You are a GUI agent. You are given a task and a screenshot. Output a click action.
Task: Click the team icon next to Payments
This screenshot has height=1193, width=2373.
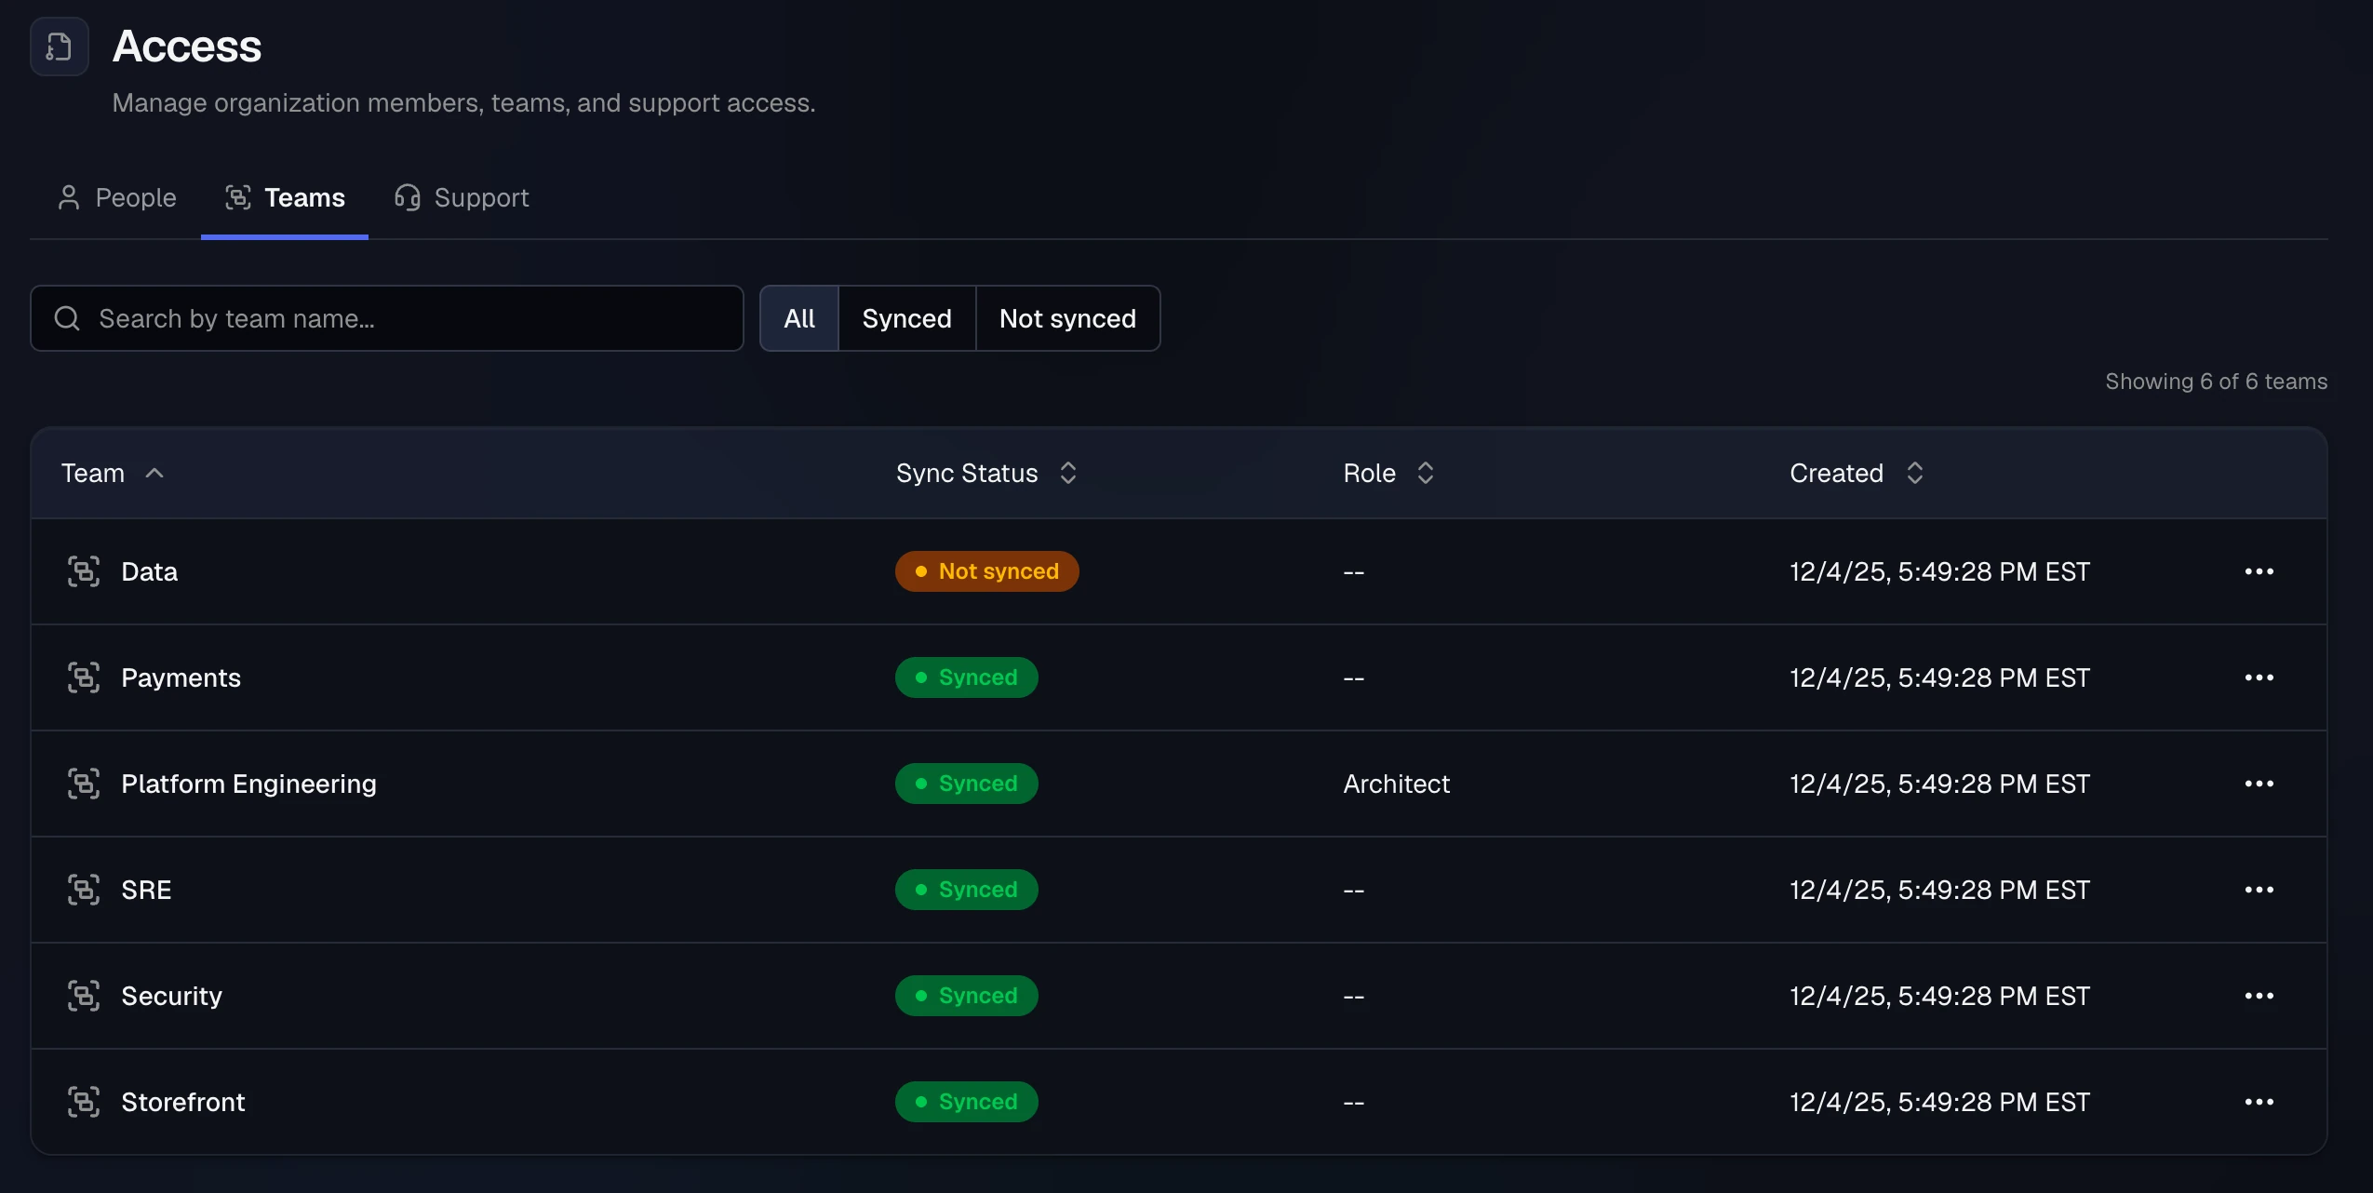pos(84,677)
